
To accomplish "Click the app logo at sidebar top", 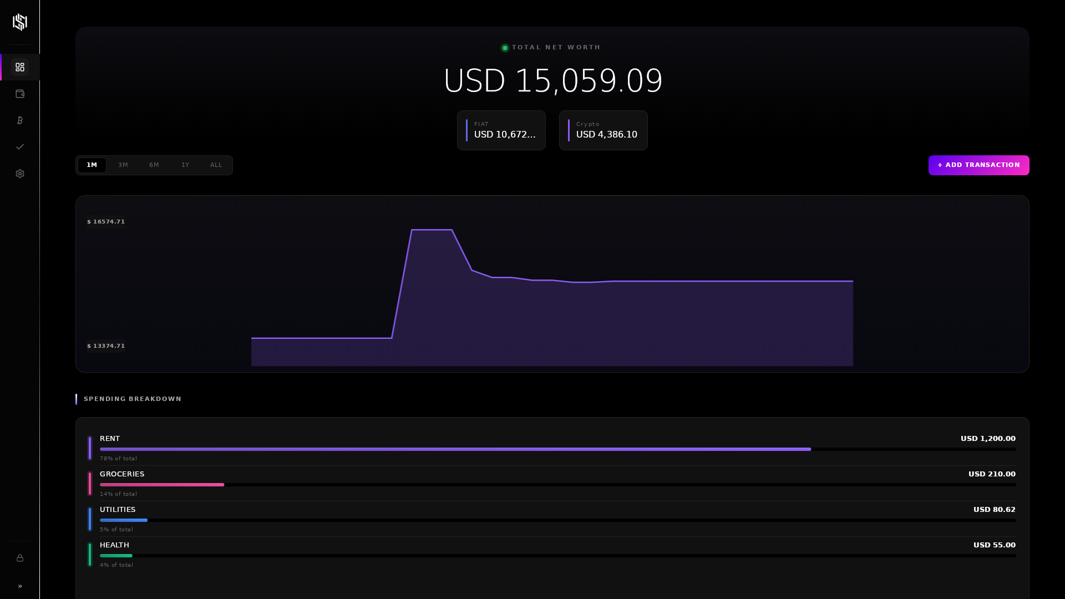I will [x=19, y=22].
